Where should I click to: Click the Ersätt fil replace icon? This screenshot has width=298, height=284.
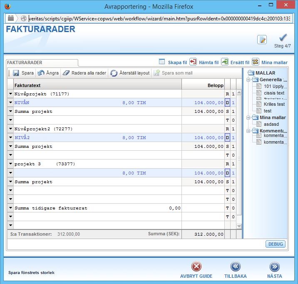(225, 62)
